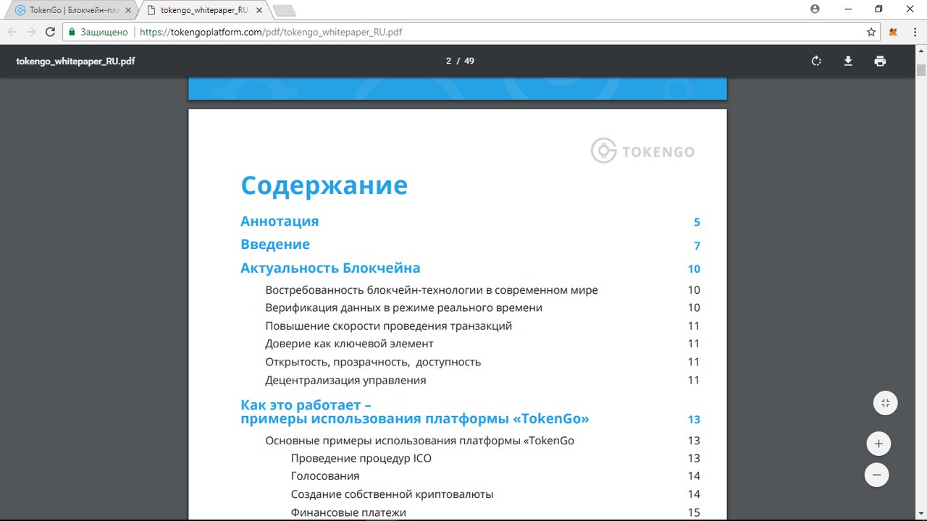
Task: Close the tokengo_whitepaper_RU tab
Action: [261, 10]
